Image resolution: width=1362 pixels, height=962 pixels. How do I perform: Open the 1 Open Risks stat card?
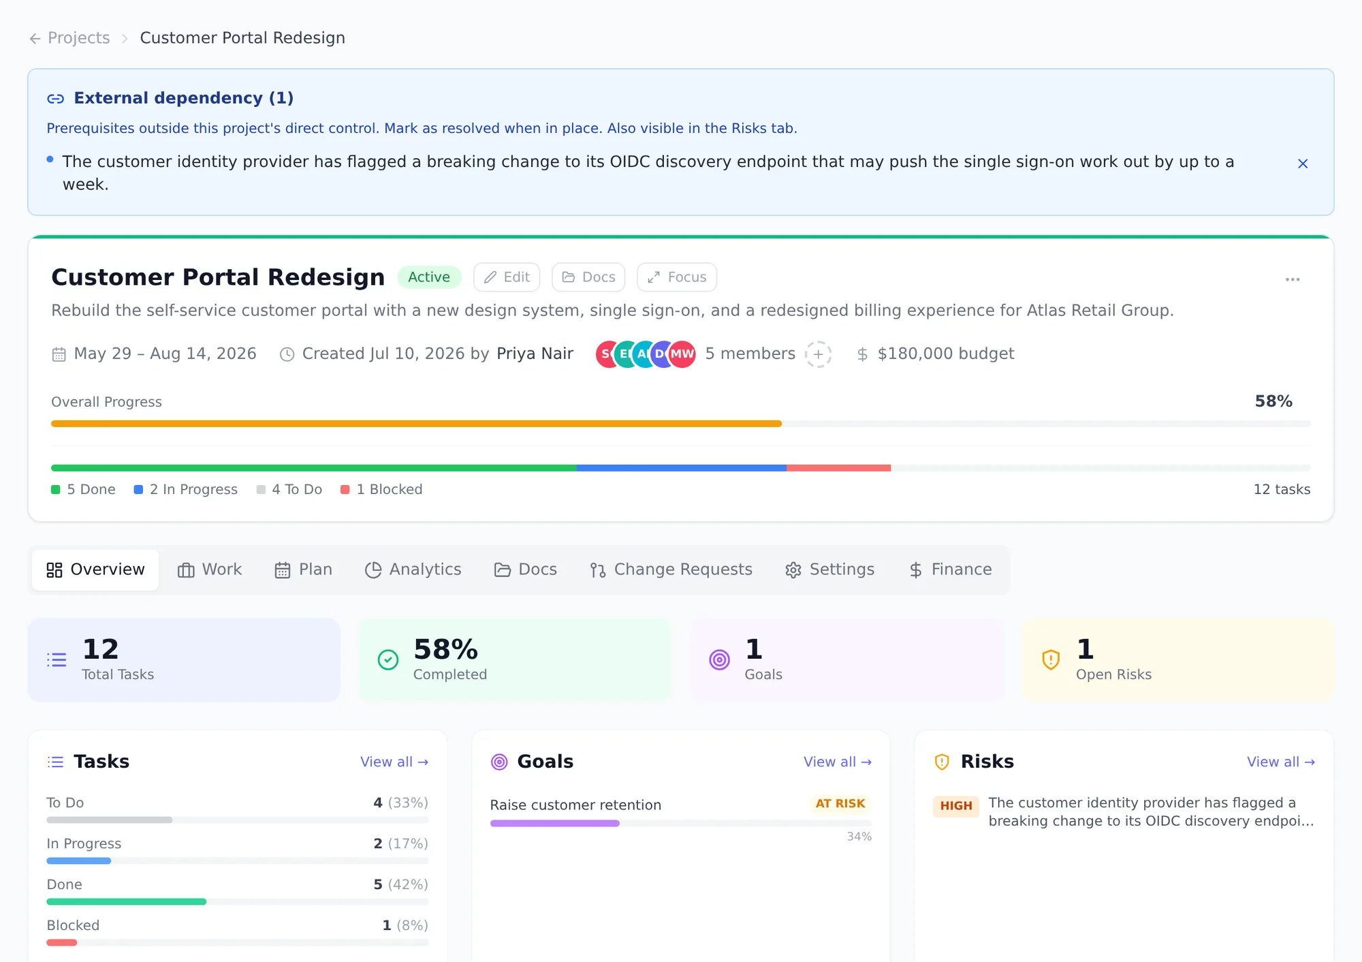tap(1178, 660)
